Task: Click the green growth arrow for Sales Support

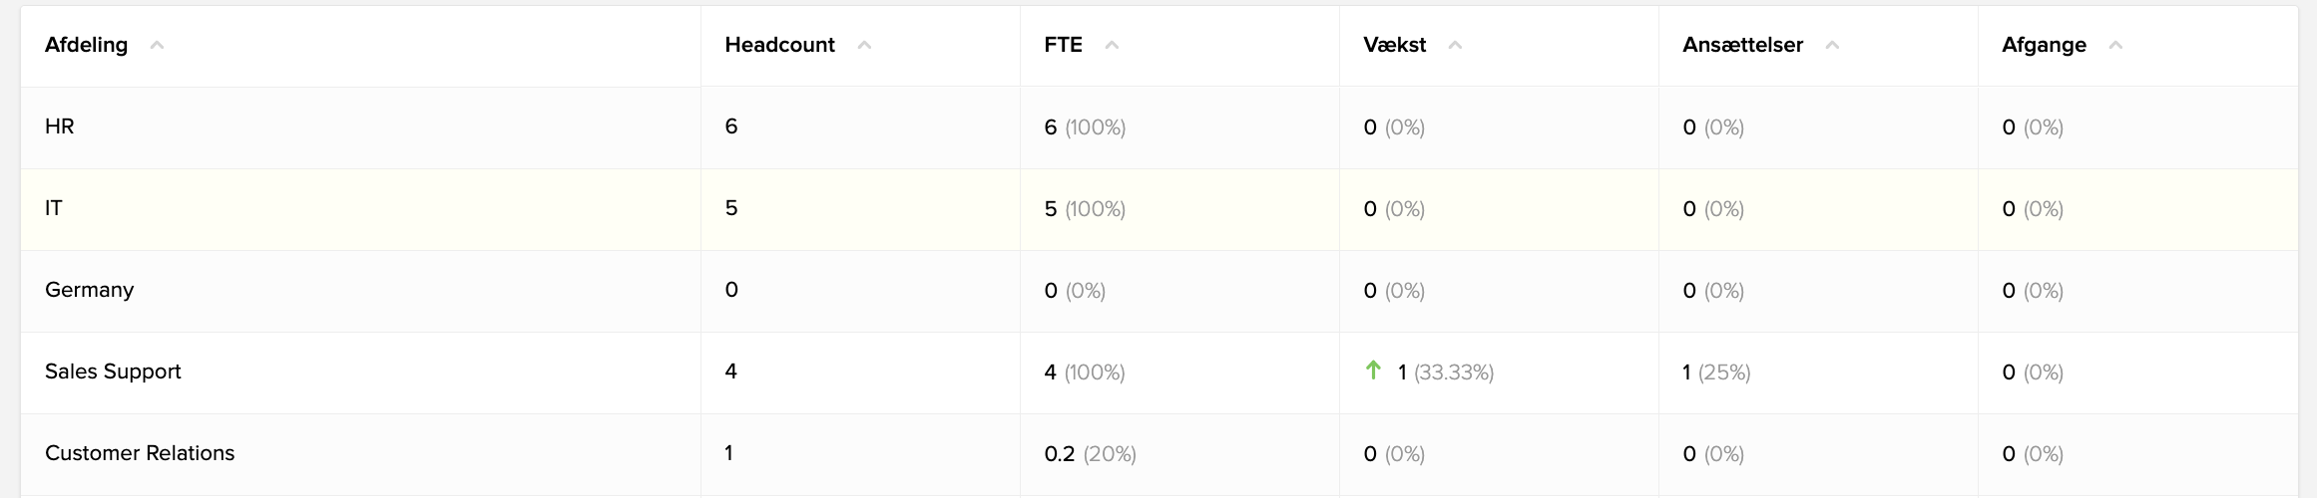Action: point(1373,371)
